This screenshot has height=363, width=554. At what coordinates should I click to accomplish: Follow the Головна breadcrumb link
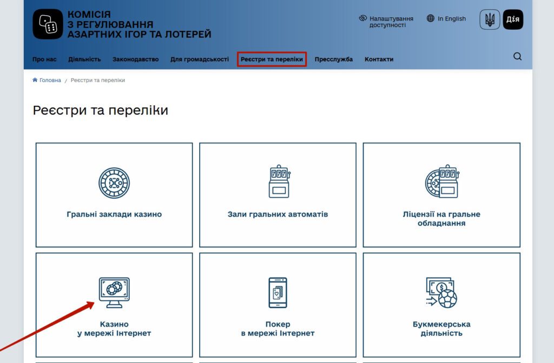[50, 80]
